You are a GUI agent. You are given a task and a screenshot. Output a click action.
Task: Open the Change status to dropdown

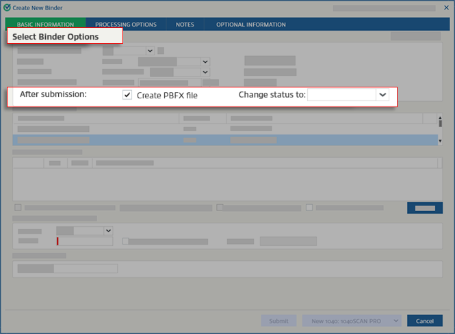click(x=348, y=95)
